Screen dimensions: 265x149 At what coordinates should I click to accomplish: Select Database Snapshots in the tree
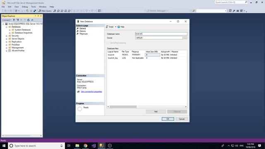pos(24,33)
